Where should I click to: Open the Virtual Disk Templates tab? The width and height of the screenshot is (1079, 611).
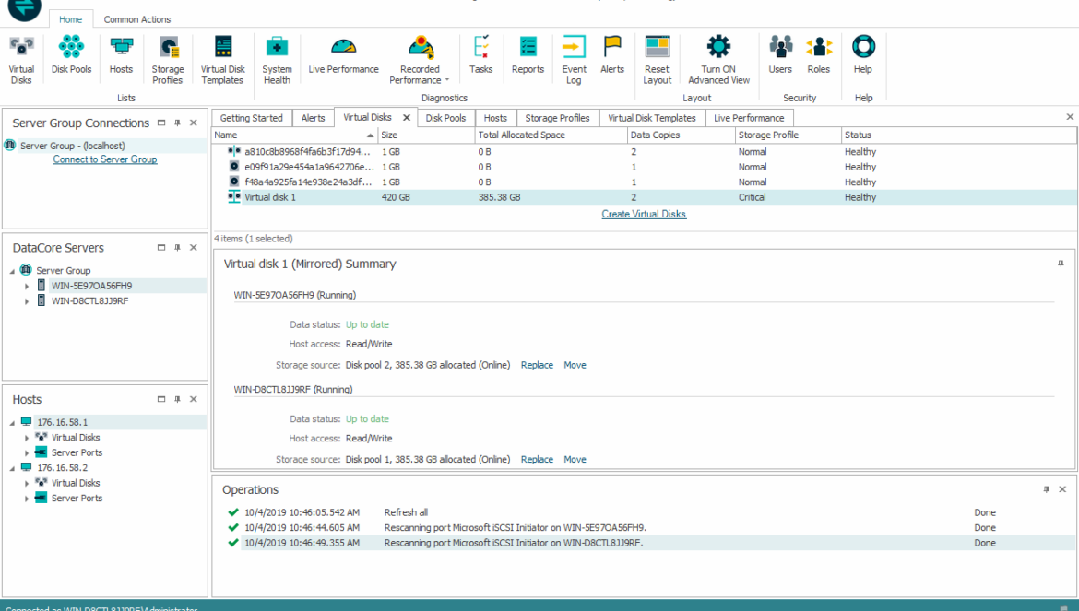tap(652, 118)
